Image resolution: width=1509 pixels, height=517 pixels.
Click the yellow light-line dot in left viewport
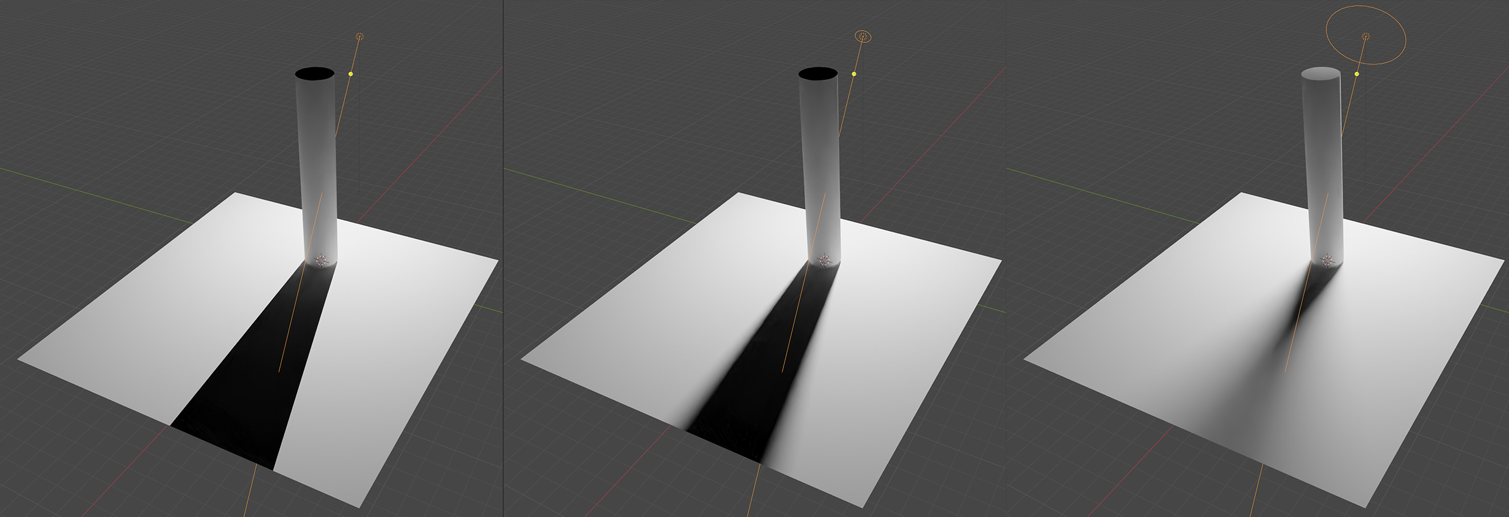click(x=351, y=74)
